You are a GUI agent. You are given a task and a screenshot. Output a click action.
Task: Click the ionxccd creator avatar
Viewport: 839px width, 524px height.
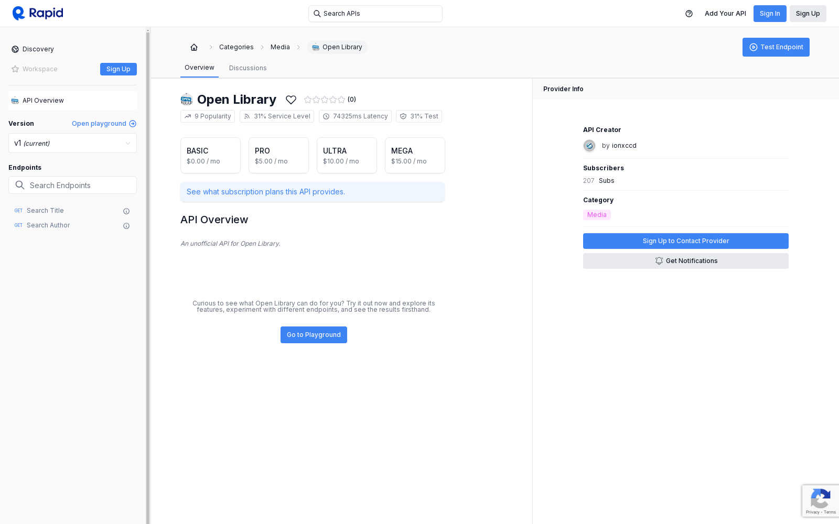click(589, 146)
